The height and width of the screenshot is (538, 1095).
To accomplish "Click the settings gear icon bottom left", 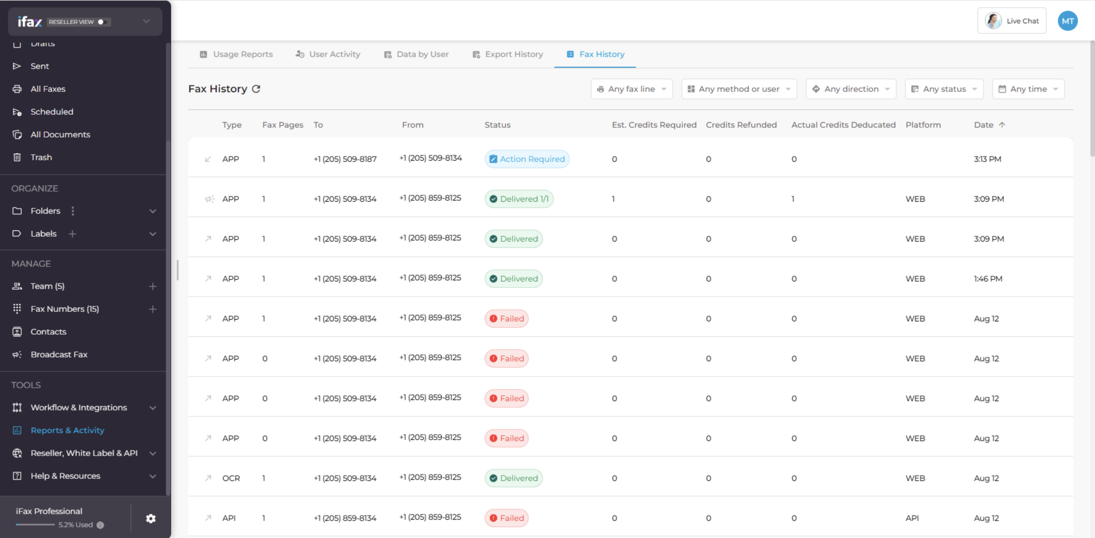I will point(149,518).
